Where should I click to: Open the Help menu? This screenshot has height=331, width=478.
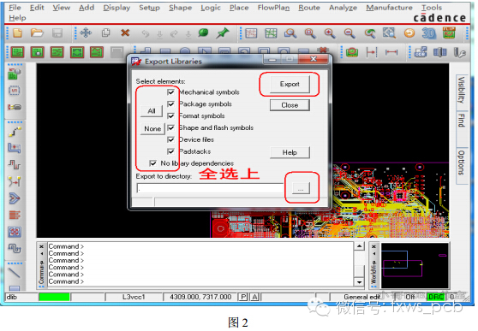pos(17,18)
